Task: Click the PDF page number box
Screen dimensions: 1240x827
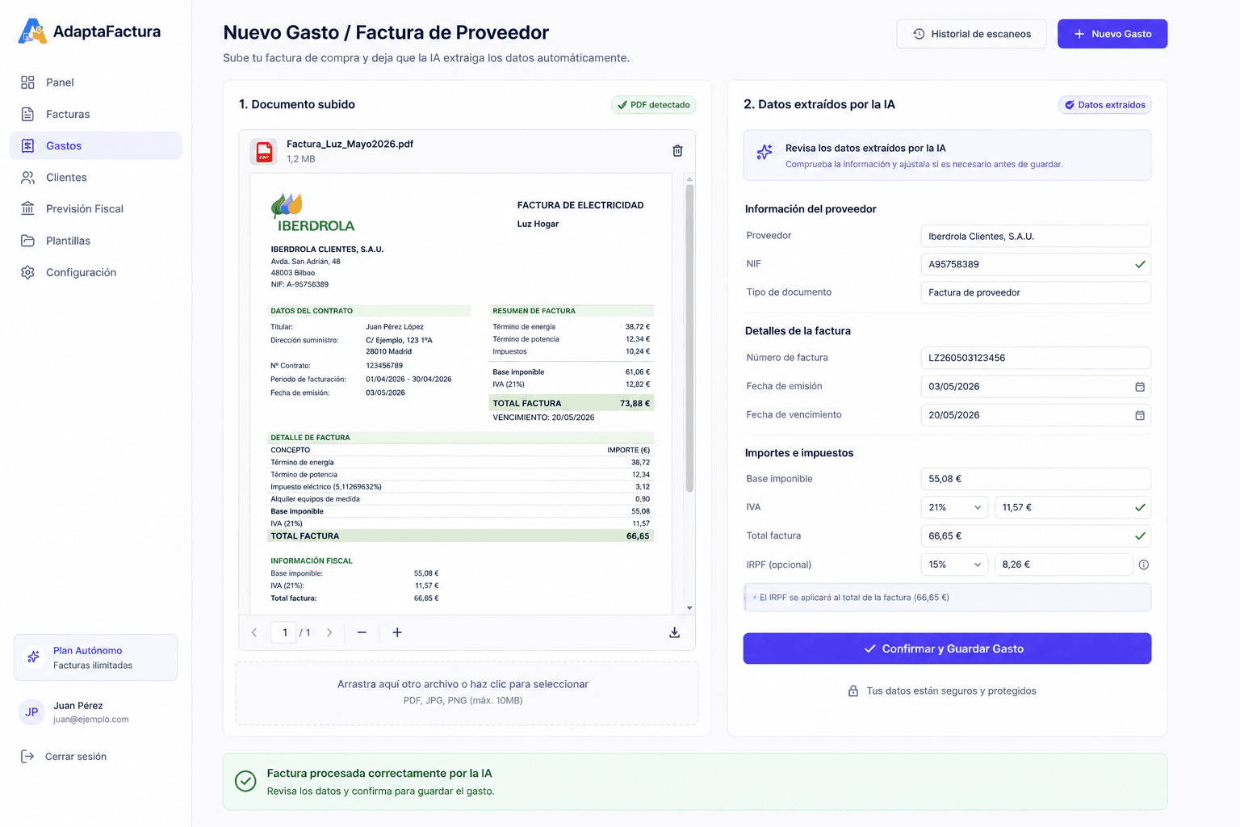Action: point(284,632)
